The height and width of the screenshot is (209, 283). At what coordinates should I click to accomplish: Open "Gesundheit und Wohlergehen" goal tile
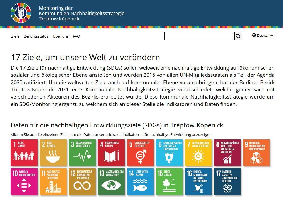82,153
